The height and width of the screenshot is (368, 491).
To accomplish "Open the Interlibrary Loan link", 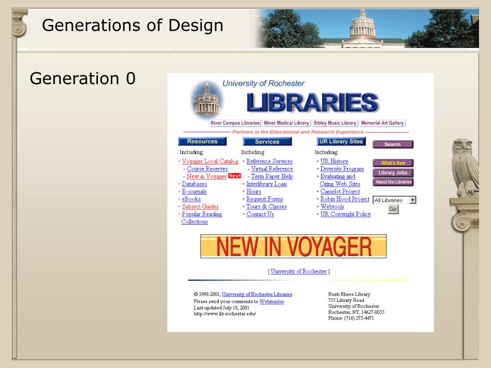I will tap(267, 184).
